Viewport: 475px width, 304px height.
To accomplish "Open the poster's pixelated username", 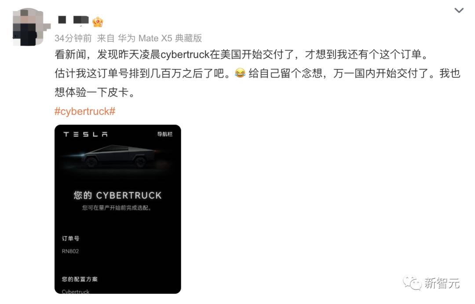I will (73, 20).
